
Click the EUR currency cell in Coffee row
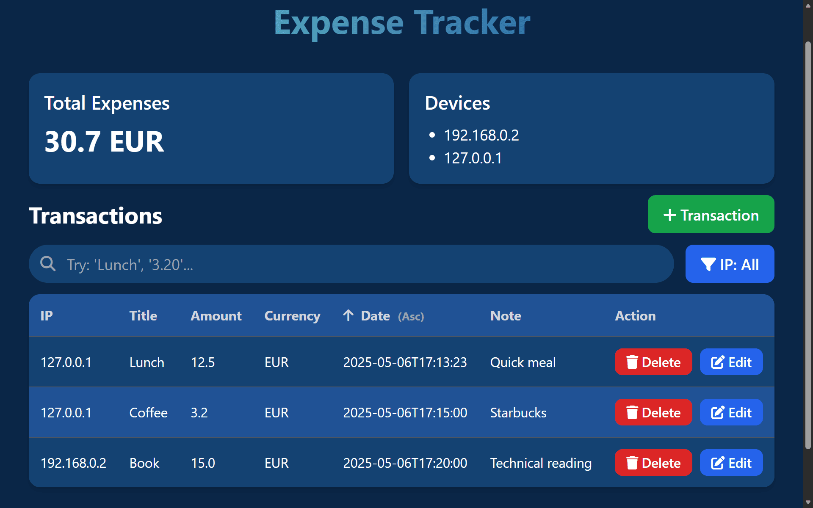(x=277, y=413)
